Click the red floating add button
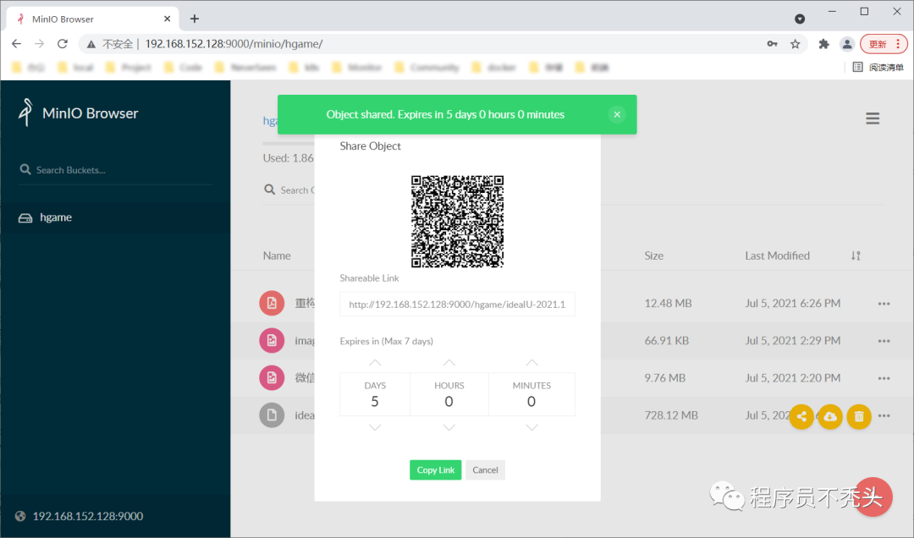Viewport: 914px width, 538px height. pyautogui.click(x=873, y=497)
